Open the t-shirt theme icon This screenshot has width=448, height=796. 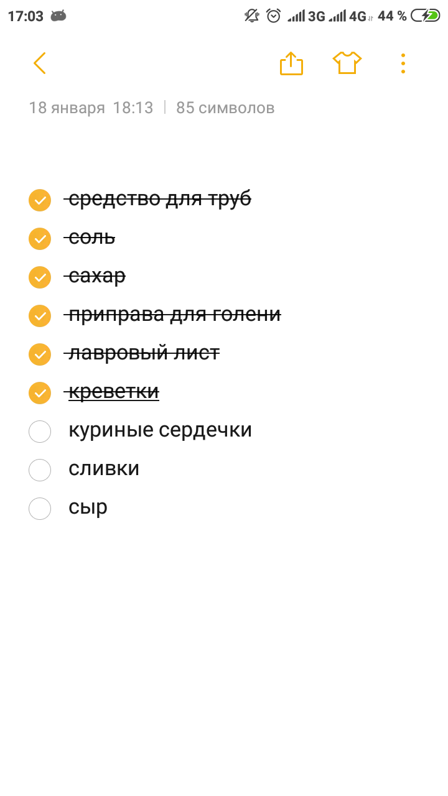click(347, 63)
